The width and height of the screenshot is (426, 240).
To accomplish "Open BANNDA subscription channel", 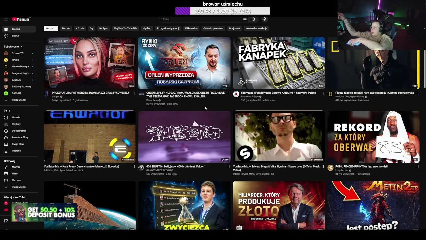I will tap(18, 93).
